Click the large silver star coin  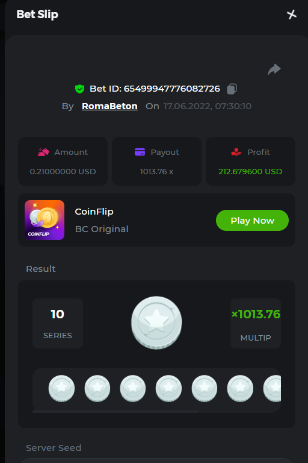(x=156, y=323)
